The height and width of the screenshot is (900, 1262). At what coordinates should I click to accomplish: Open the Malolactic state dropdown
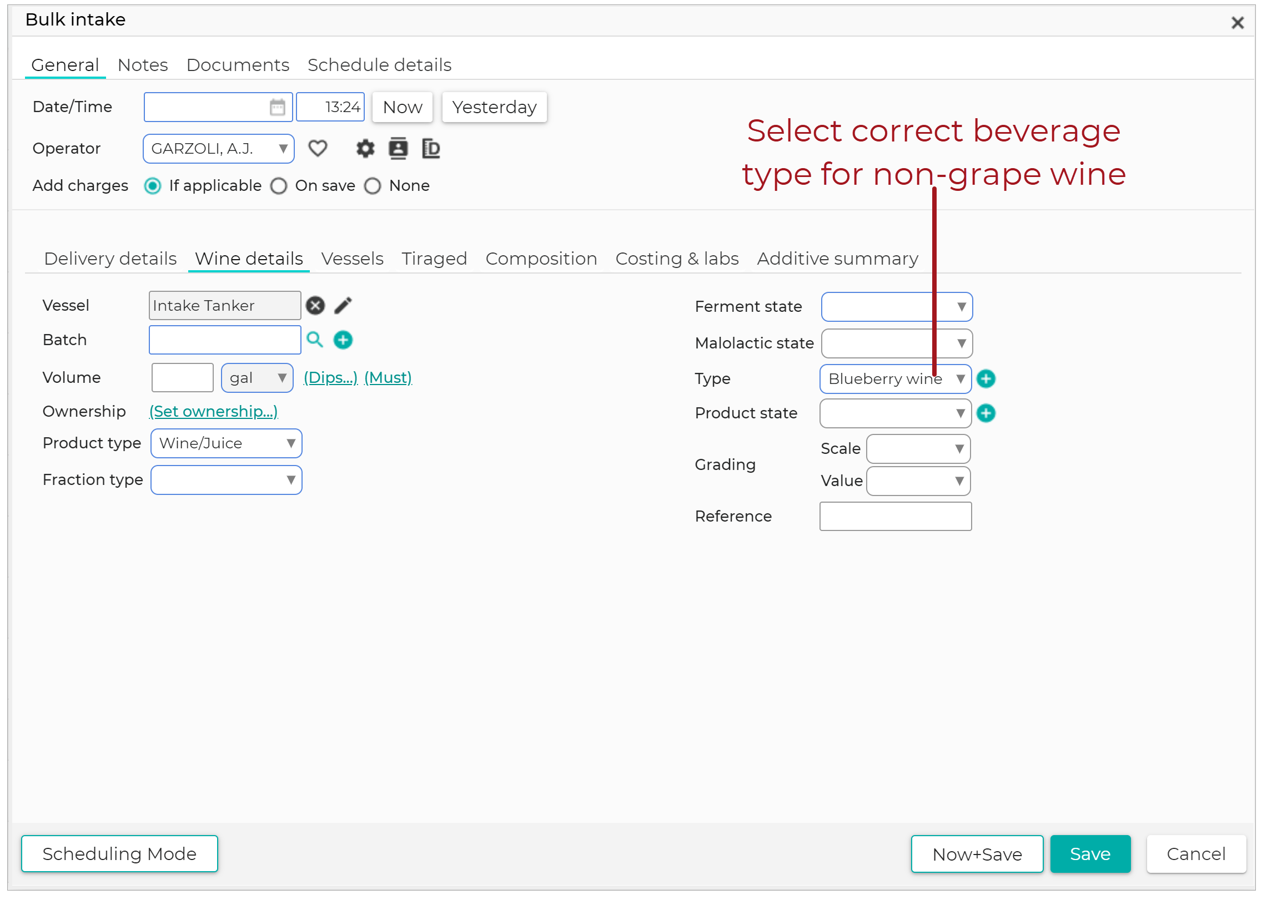pos(897,343)
